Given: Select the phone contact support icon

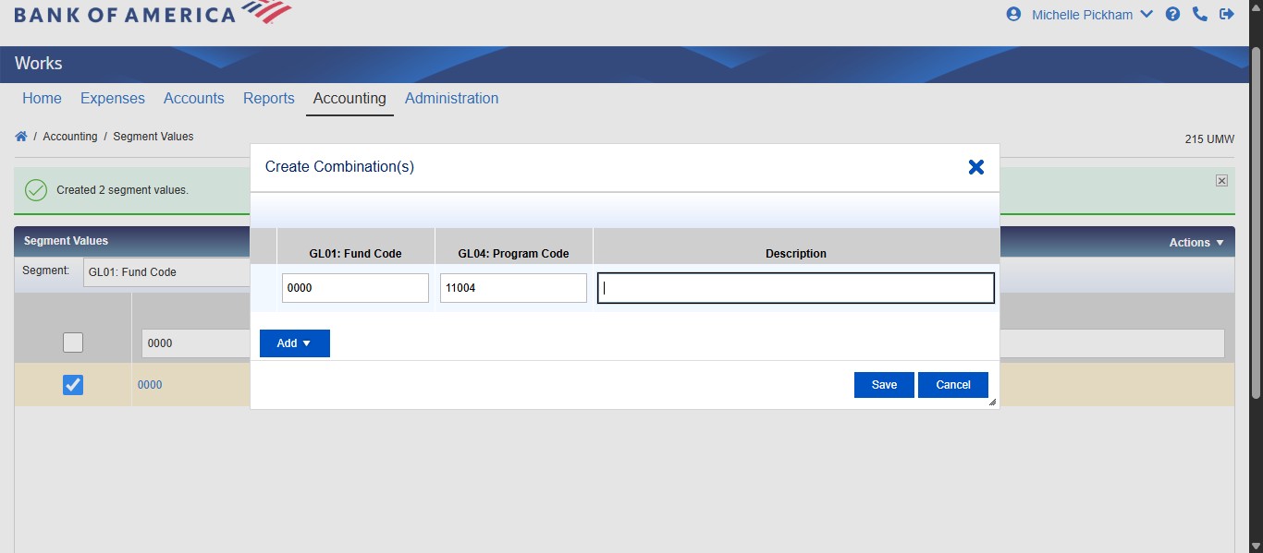Looking at the screenshot, I should pos(1200,14).
